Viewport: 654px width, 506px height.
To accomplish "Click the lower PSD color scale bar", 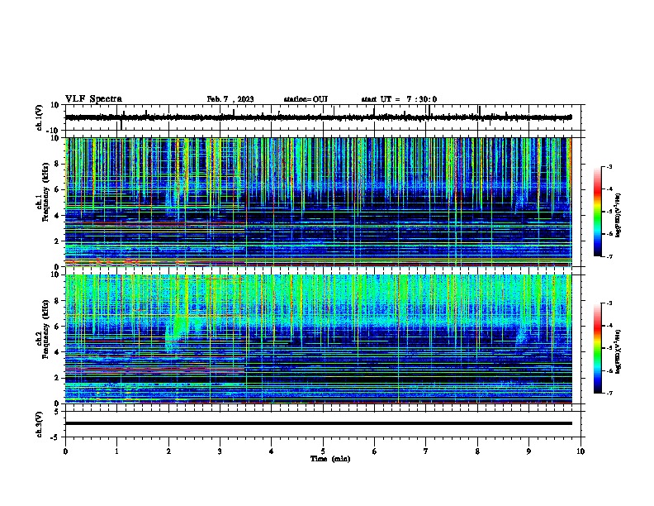I will coord(598,348).
